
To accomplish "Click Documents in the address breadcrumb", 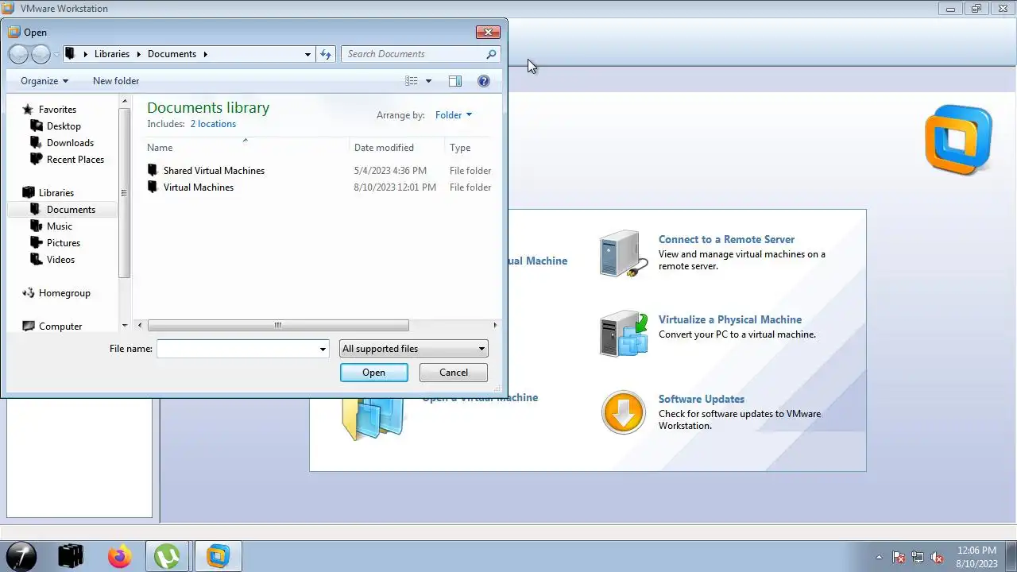I will (x=172, y=54).
